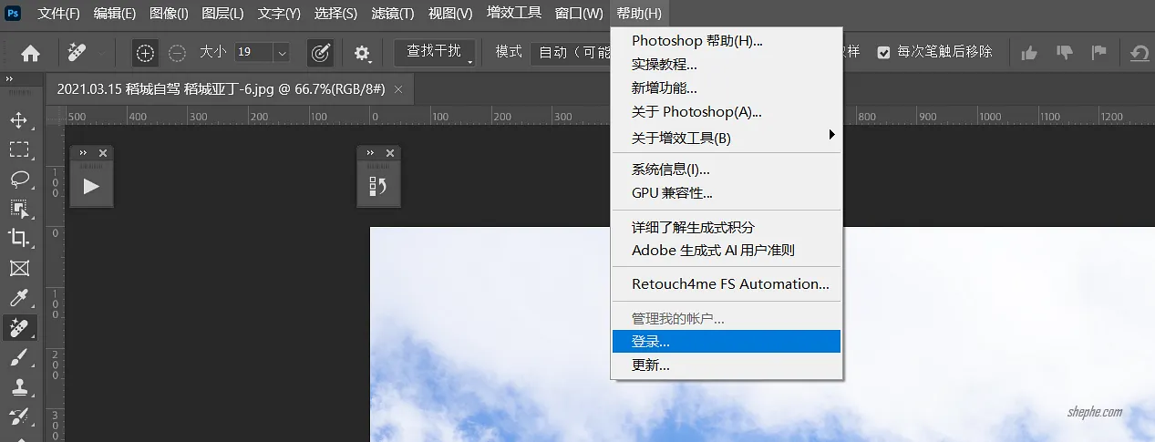The image size is (1155, 442).
Task: Click the flag report icon
Action: (x=1098, y=53)
